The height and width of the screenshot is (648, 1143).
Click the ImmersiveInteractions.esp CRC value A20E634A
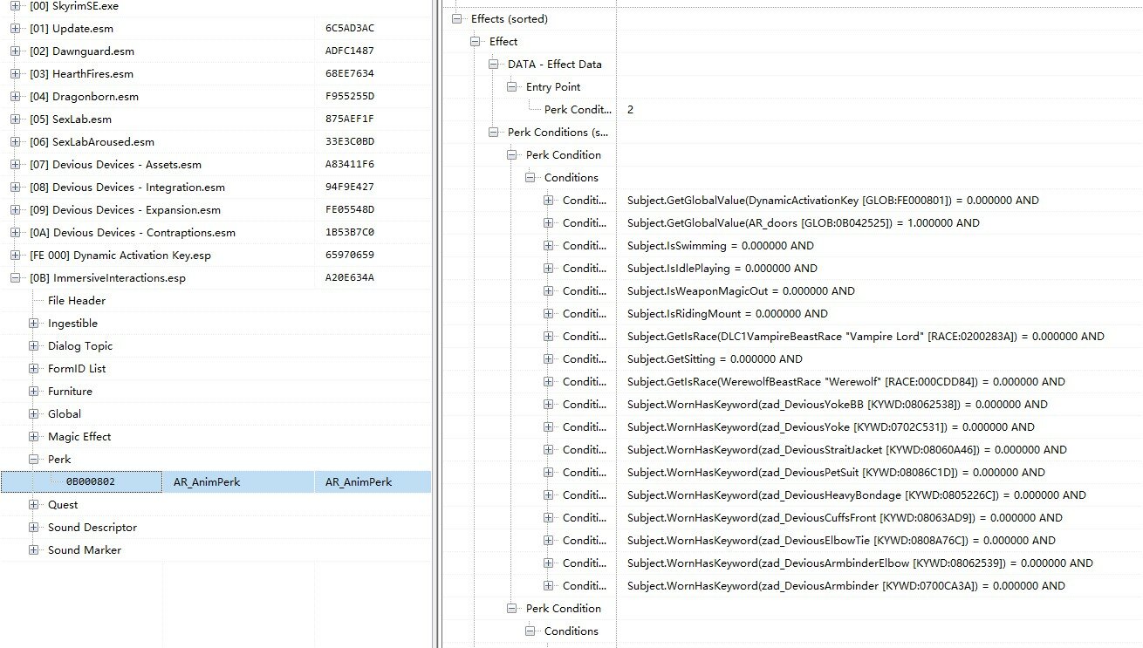coord(350,278)
